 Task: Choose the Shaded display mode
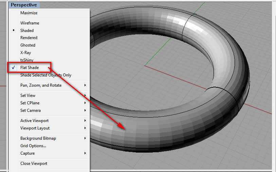(27, 31)
